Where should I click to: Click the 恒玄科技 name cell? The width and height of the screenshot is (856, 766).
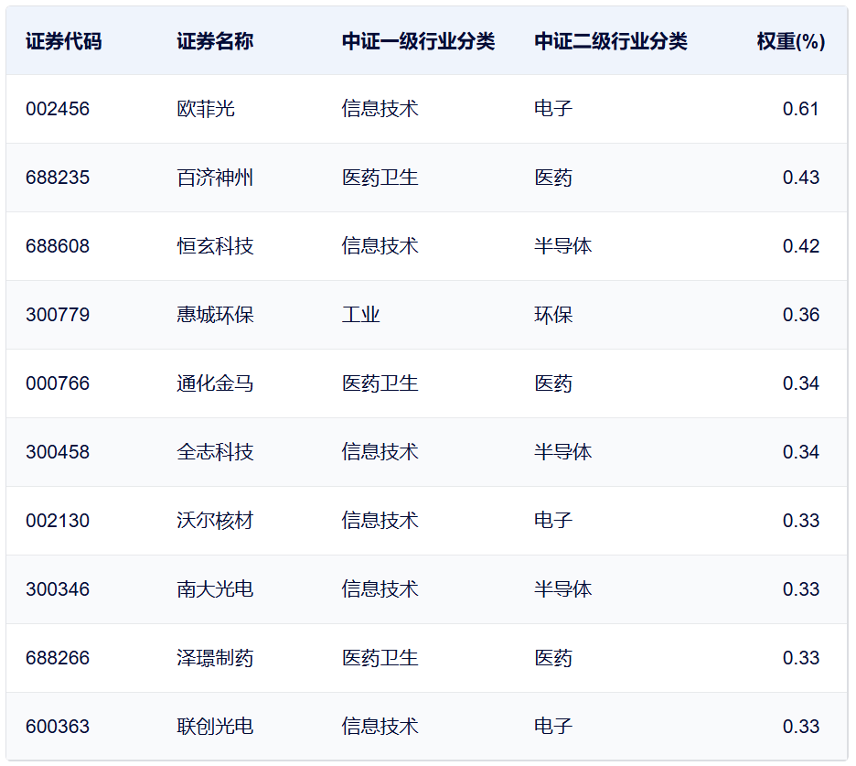pos(215,246)
